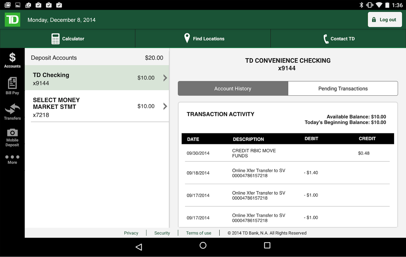Image resolution: width=406 pixels, height=257 pixels.
Task: Open Contact TD
Action: [338, 39]
